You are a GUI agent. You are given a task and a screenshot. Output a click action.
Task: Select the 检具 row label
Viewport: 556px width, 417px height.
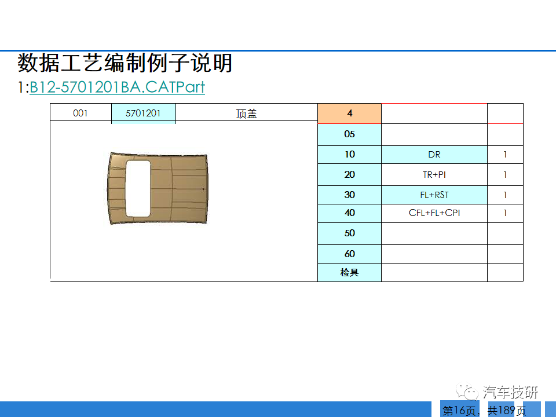click(350, 272)
